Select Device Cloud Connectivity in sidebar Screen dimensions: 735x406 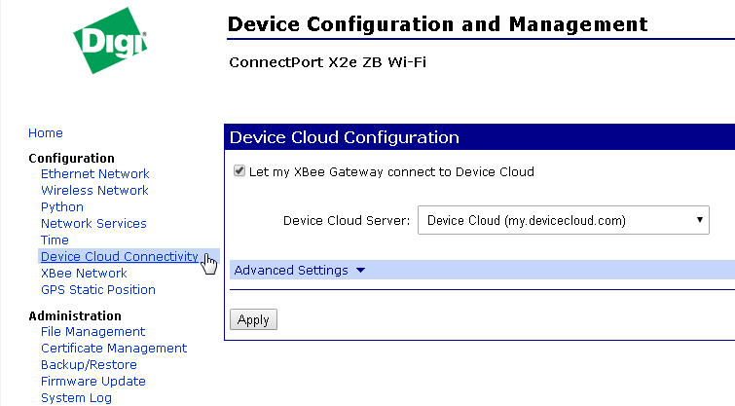[x=119, y=257]
